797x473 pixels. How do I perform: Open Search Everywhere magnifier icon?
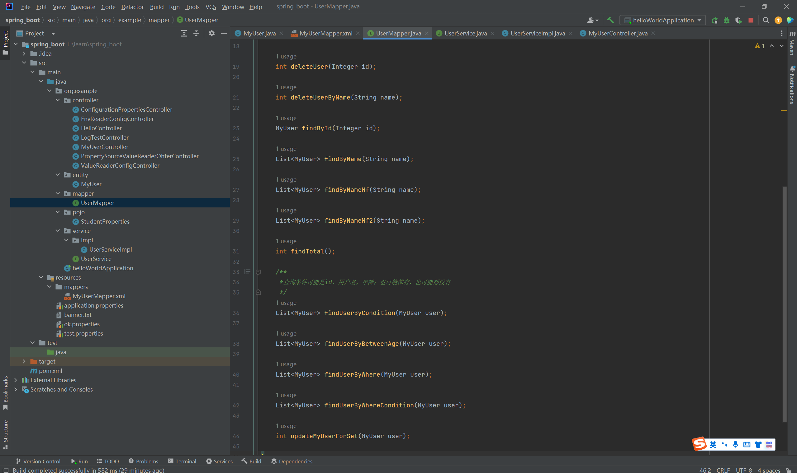click(x=766, y=21)
